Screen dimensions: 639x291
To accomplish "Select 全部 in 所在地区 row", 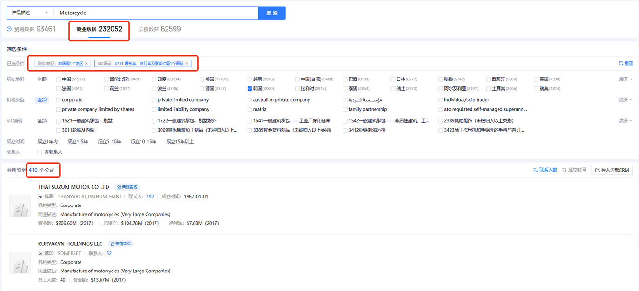I will pyautogui.click(x=42, y=79).
